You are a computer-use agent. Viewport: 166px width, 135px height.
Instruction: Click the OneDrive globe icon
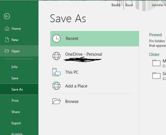pyautogui.click(x=56, y=56)
